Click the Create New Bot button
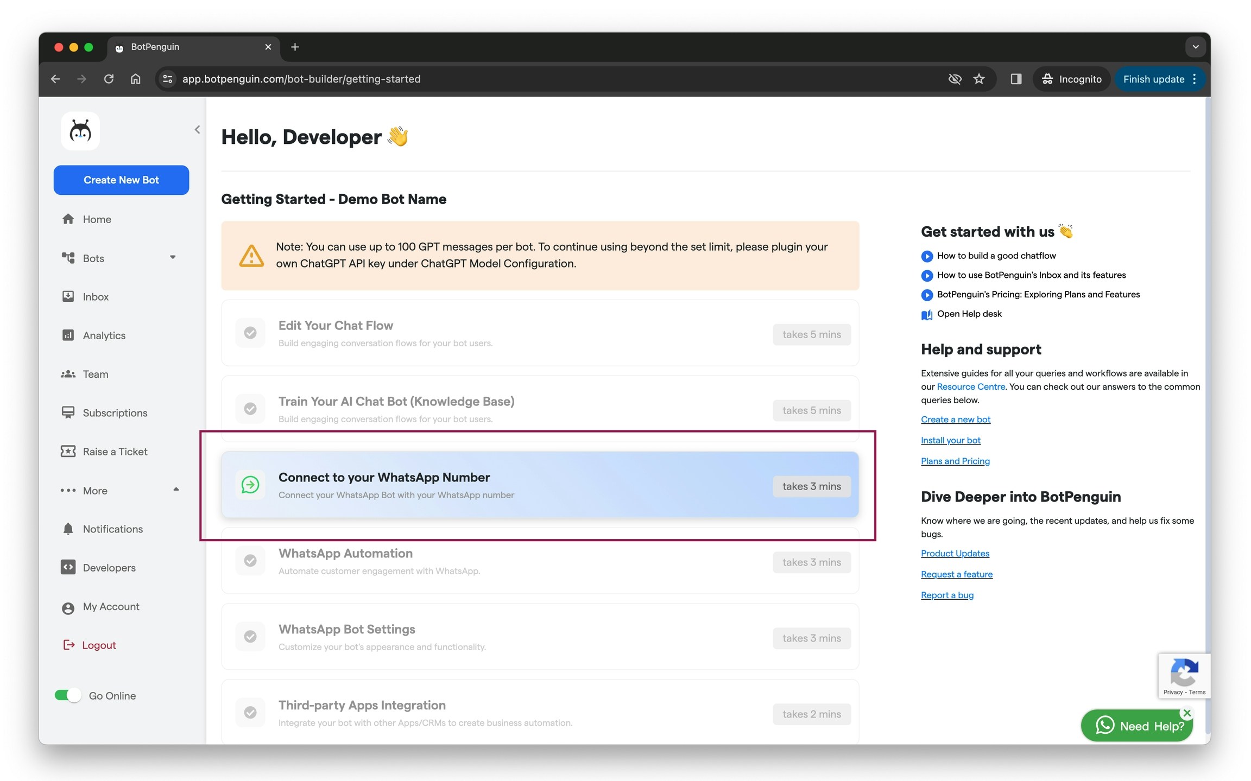Image resolution: width=1251 pixels, height=781 pixels. point(121,180)
